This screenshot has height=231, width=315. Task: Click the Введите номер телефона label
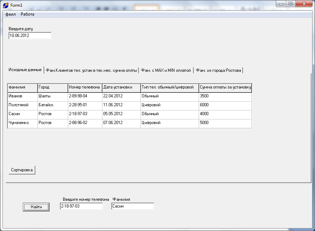pyautogui.click(x=86, y=199)
